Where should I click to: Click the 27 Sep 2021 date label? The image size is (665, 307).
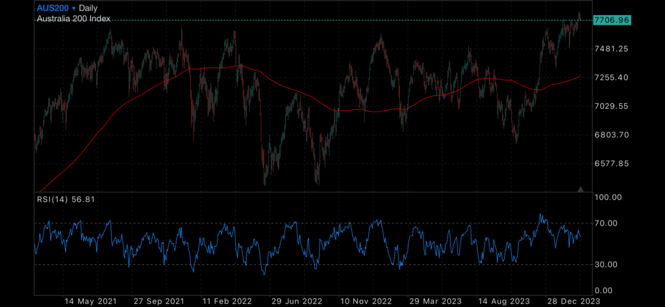[158, 301]
